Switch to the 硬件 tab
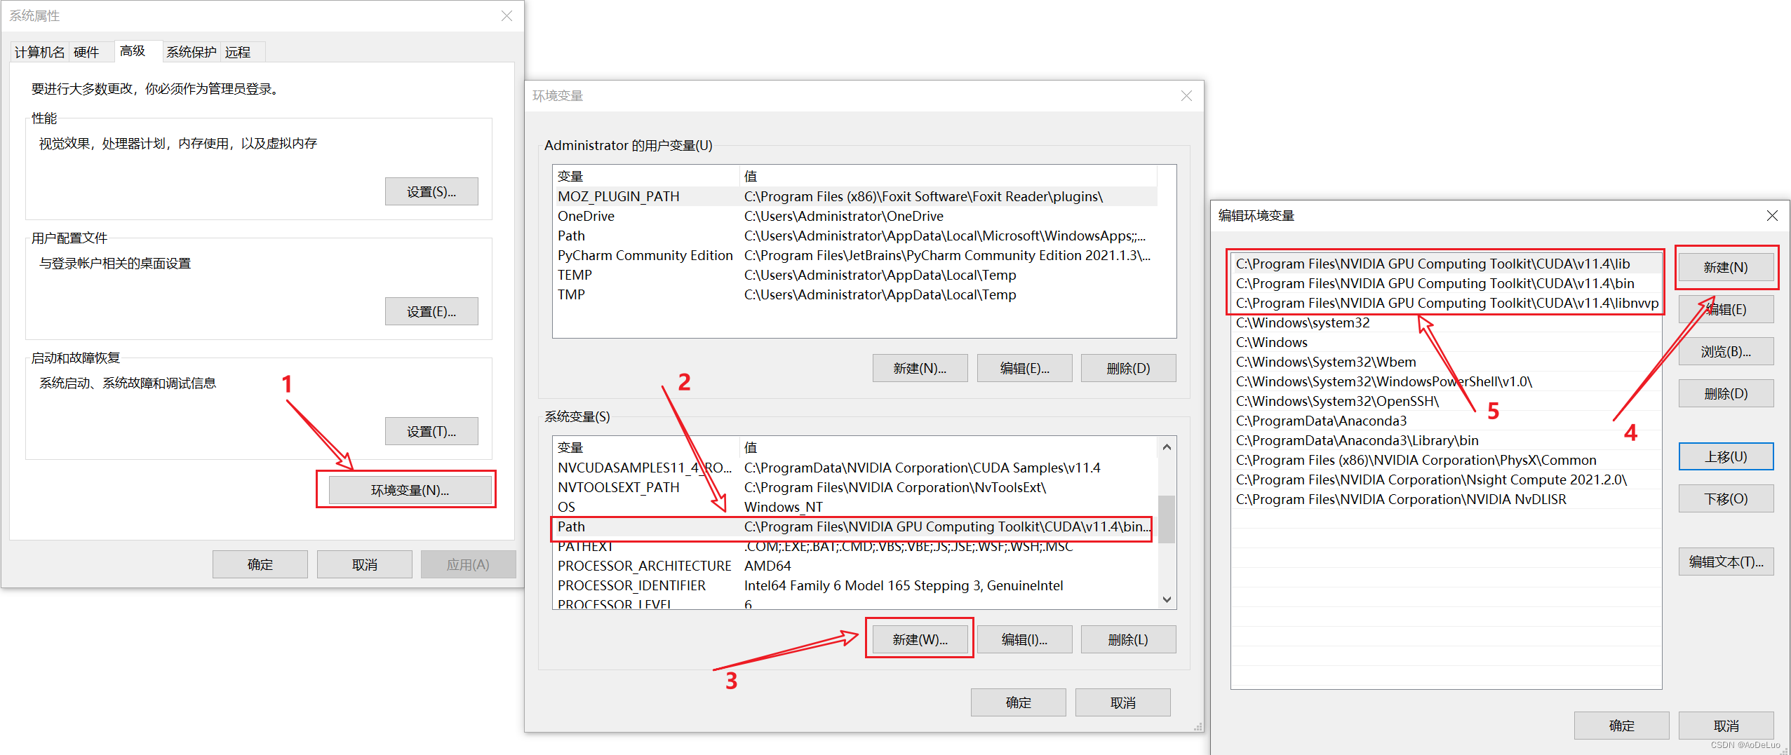Screen dimensions: 1791x755 88,51
